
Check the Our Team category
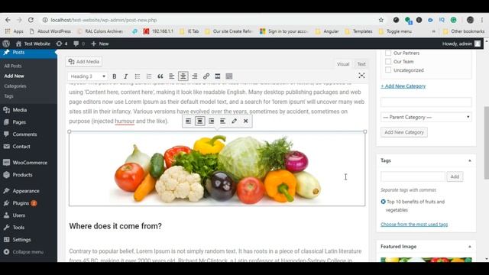pos(388,61)
